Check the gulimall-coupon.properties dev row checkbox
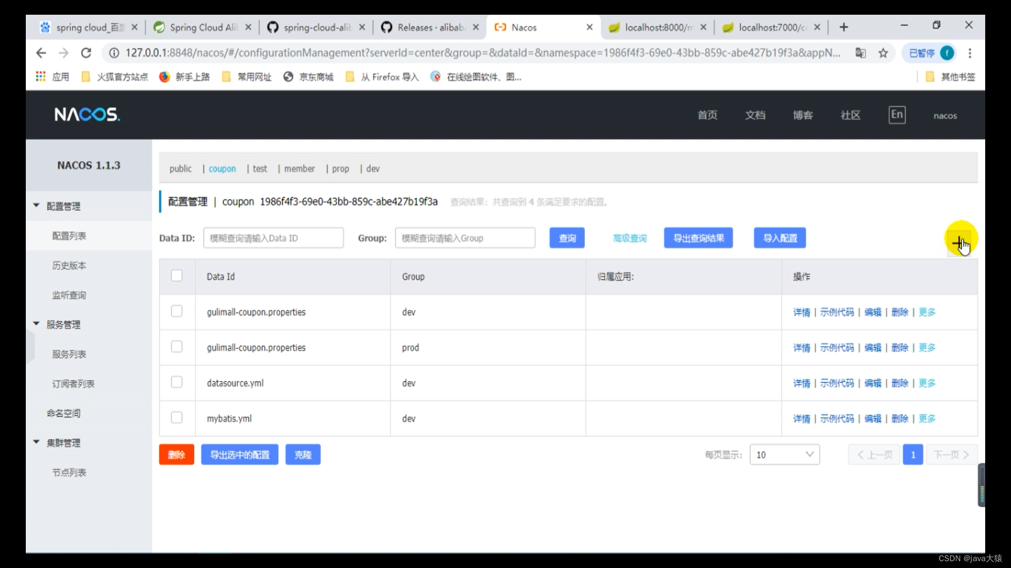Image resolution: width=1011 pixels, height=568 pixels. (x=176, y=311)
